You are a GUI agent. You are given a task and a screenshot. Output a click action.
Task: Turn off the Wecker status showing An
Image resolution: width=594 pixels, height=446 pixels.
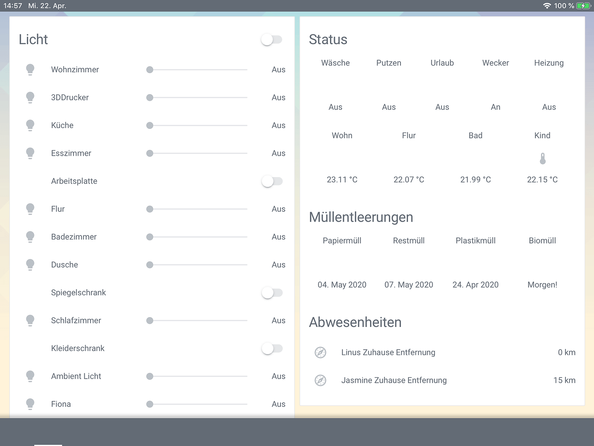495,107
